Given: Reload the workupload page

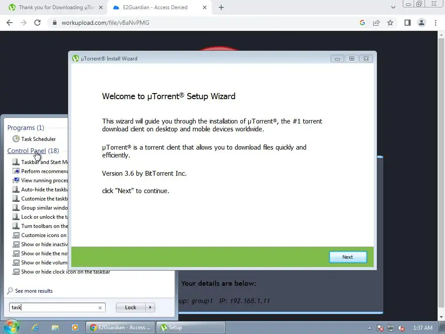Looking at the screenshot, I should 37,23.
